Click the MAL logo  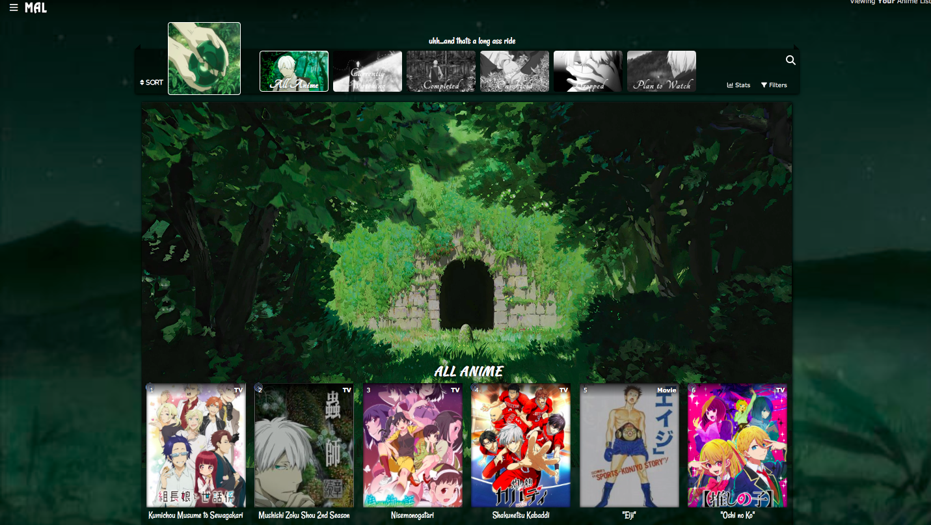click(36, 8)
